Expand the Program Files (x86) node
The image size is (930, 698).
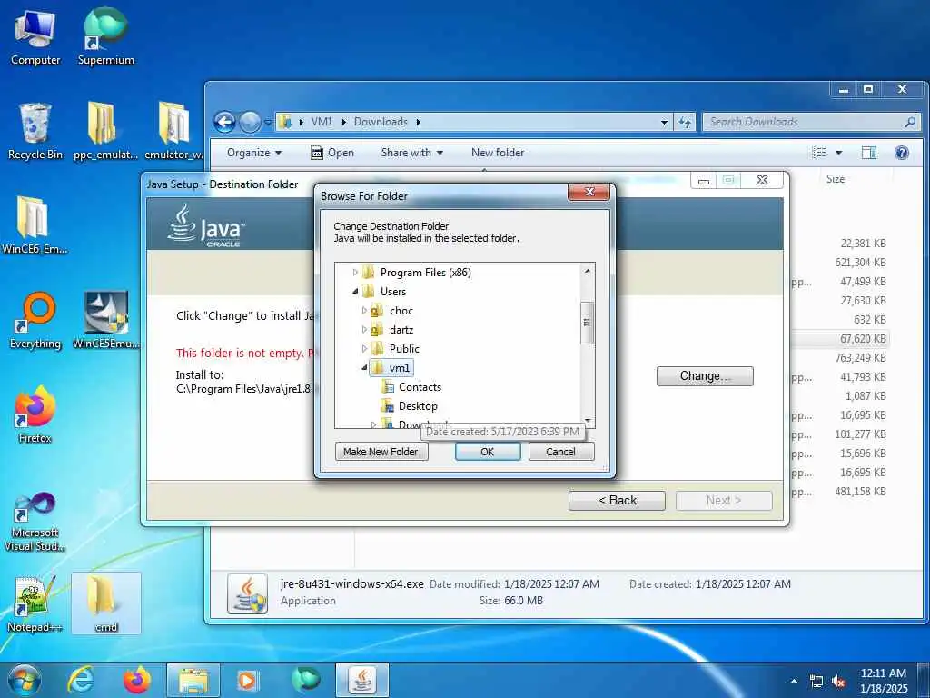click(355, 273)
